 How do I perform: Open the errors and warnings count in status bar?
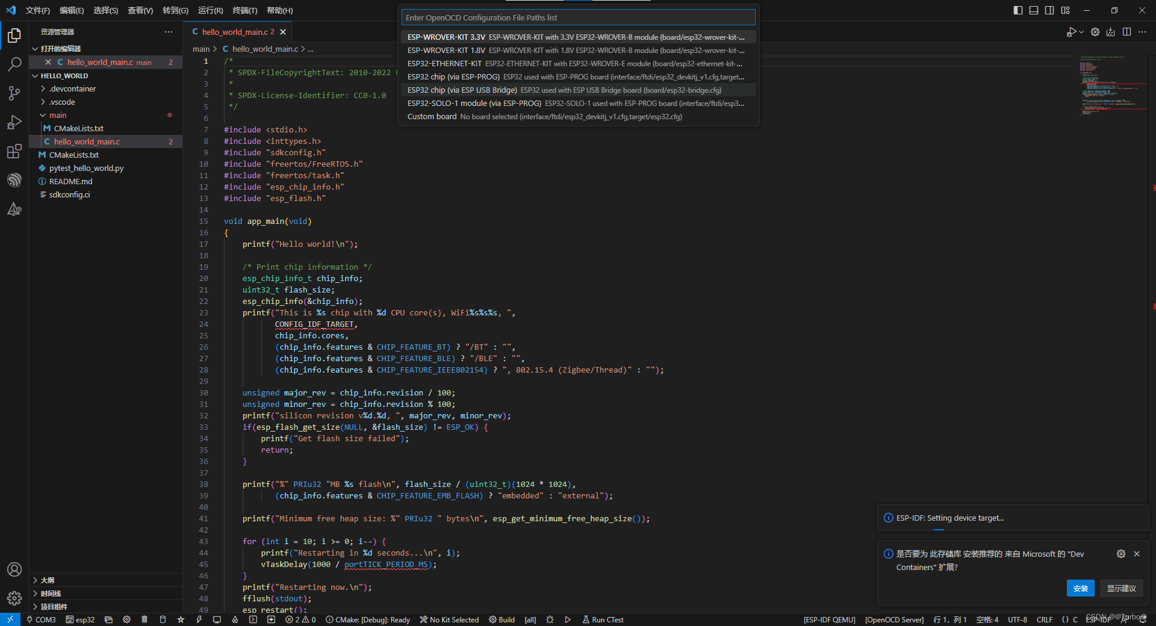pos(300,619)
